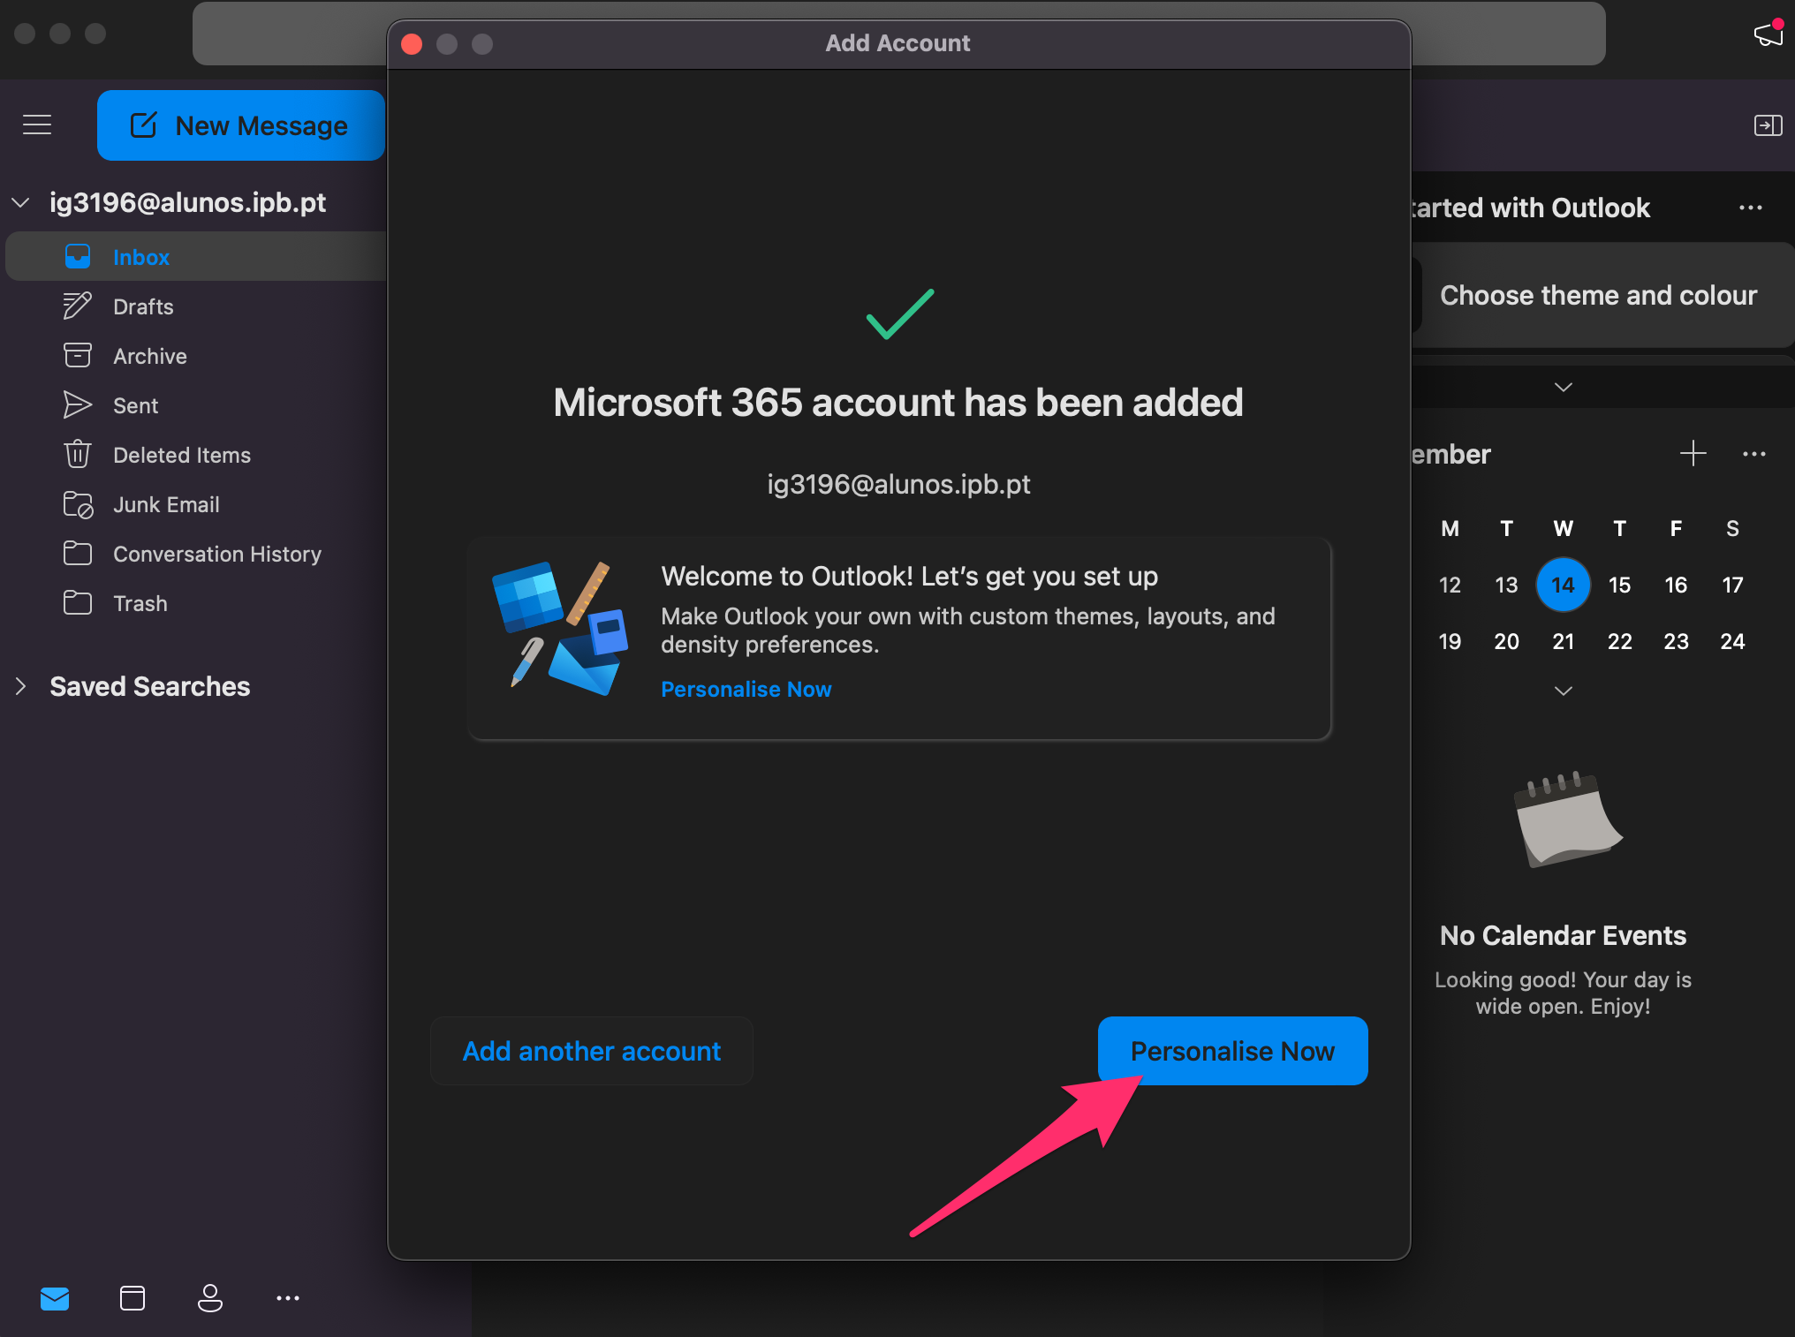Image resolution: width=1795 pixels, height=1337 pixels.
Task: Click the Conversation History folder icon
Action: [78, 554]
